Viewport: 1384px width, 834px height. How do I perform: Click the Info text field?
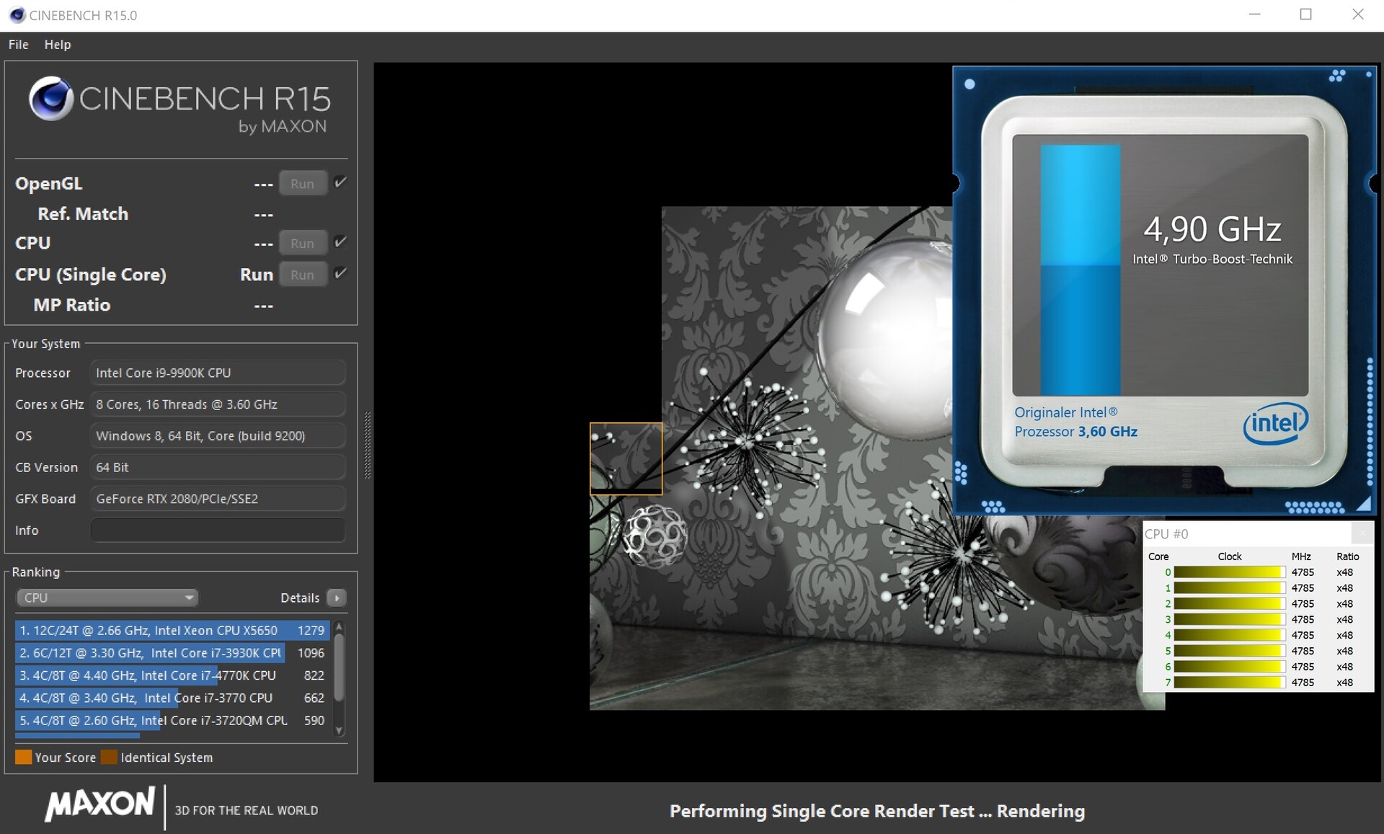[x=217, y=531]
